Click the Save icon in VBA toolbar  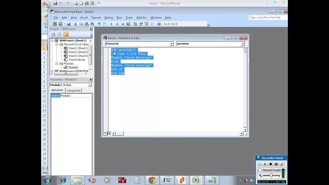point(69,24)
